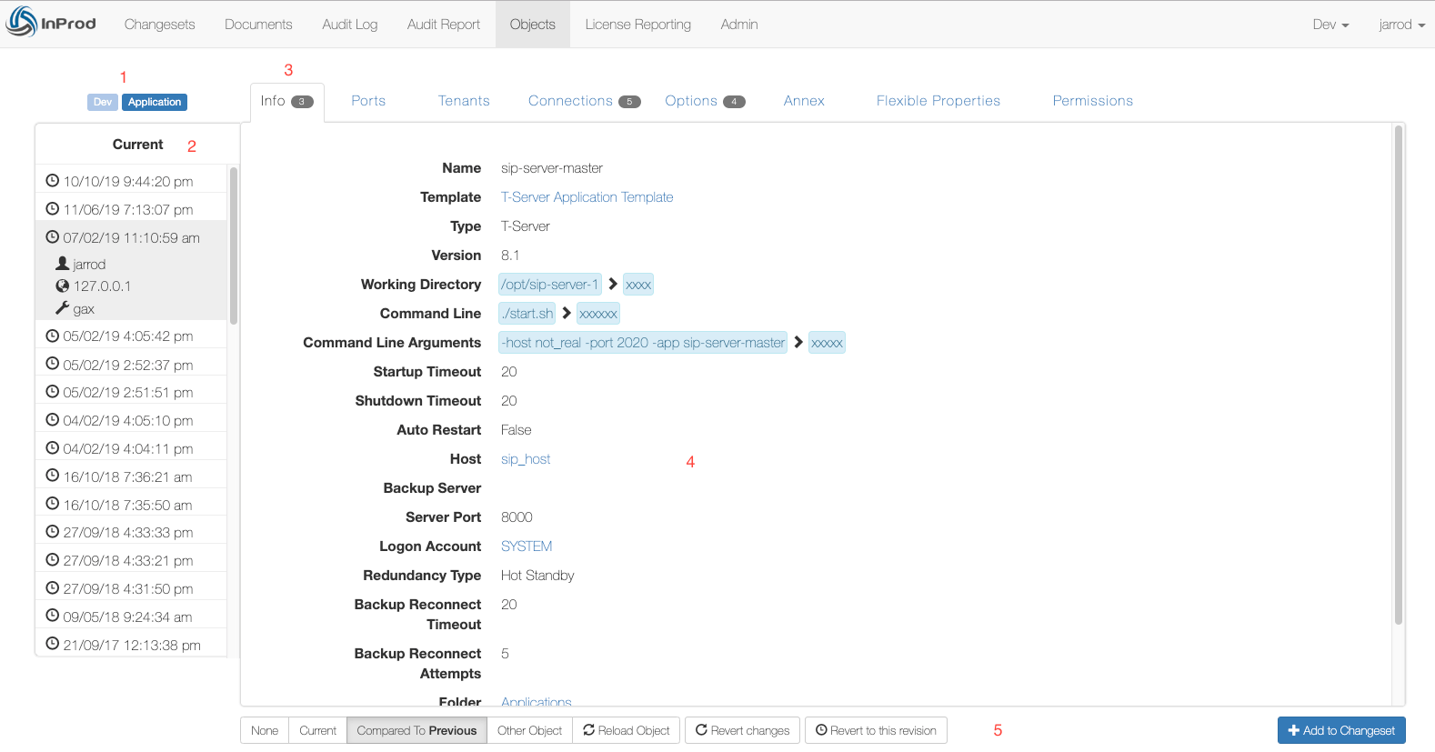1435x752 pixels.
Task: Click clock icon of 27/09/18 4:33:33 pm
Action: 53,532
